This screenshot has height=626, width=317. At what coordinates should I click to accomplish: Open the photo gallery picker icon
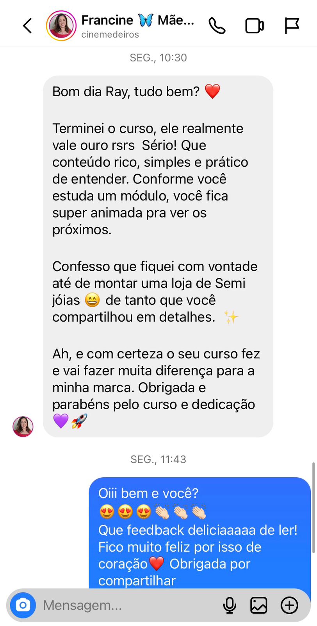click(x=259, y=605)
